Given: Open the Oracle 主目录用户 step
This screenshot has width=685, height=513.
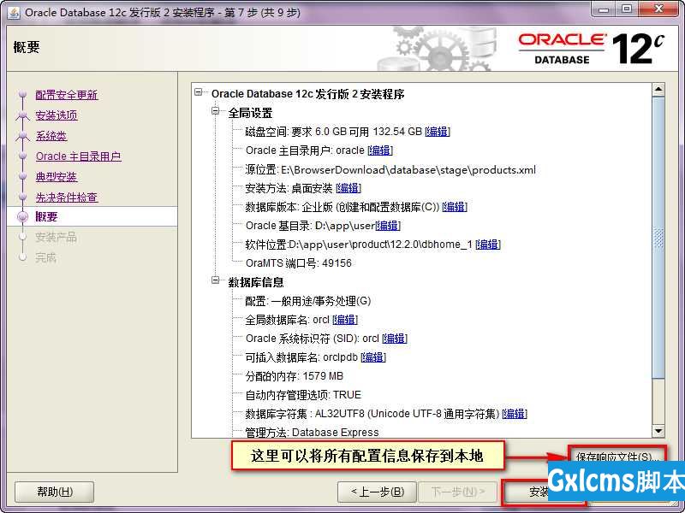Looking at the screenshot, I should [x=78, y=156].
